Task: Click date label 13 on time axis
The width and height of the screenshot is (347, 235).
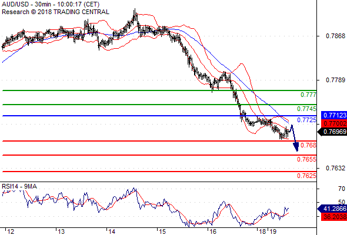Action: tap(61, 231)
